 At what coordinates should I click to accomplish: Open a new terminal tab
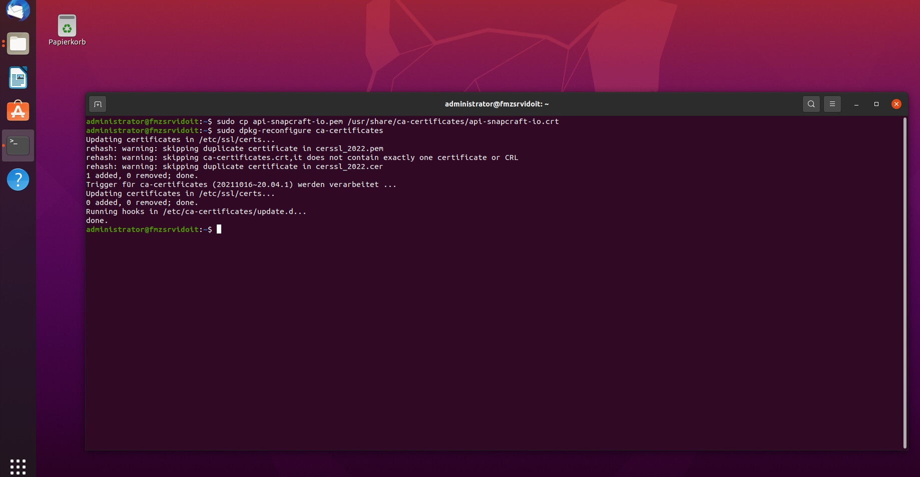[98, 104]
